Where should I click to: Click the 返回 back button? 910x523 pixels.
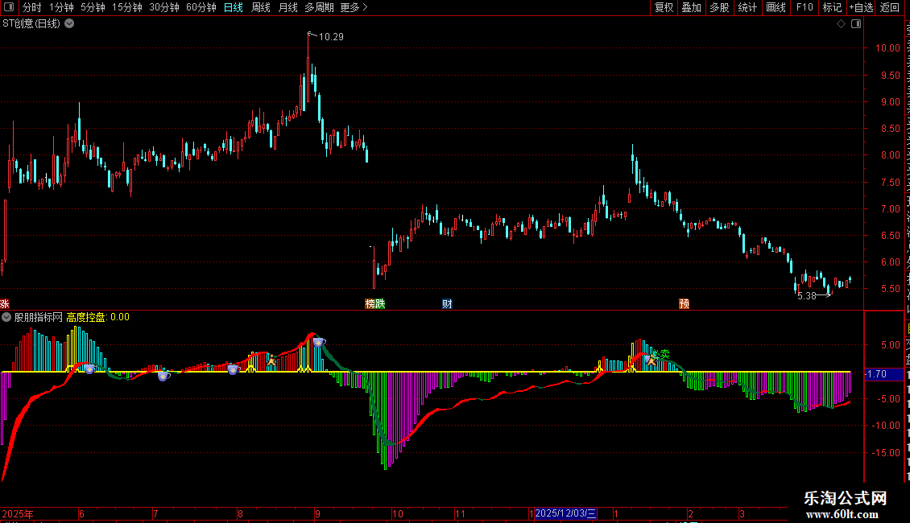pyautogui.click(x=889, y=7)
